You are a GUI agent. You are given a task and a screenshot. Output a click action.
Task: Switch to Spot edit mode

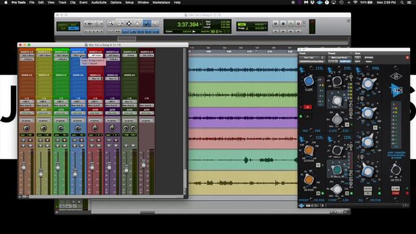(74, 25)
